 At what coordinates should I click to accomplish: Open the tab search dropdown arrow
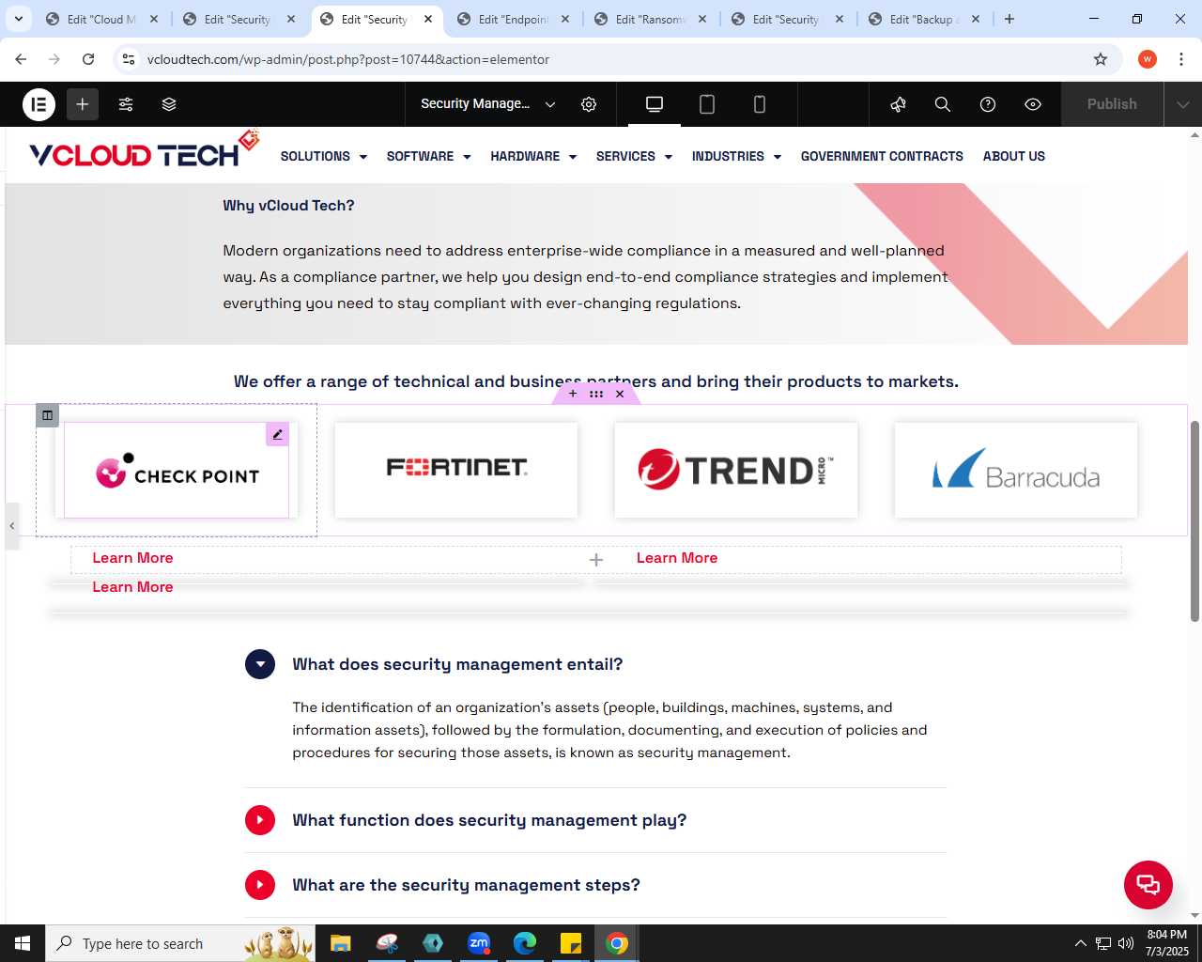pyautogui.click(x=18, y=19)
